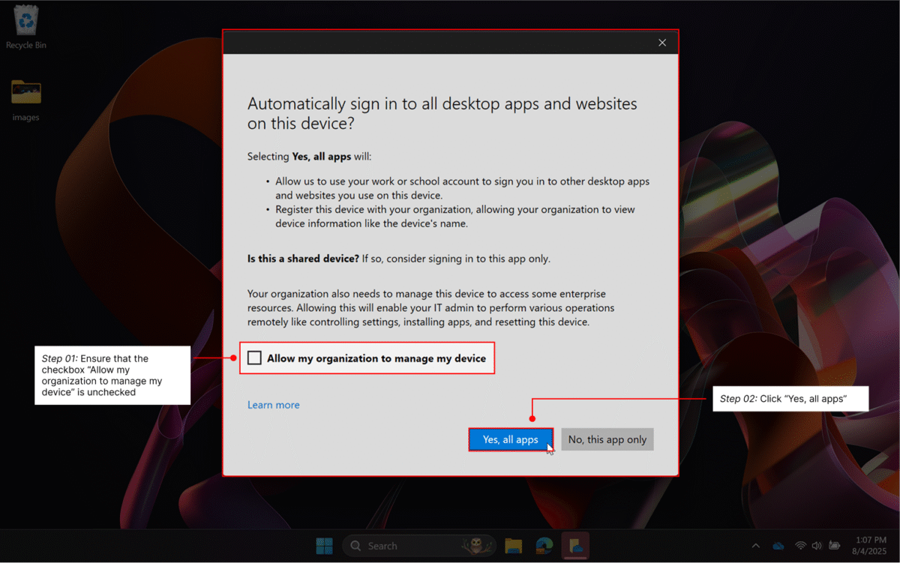This screenshot has height=563, width=900.
Task: Open the highlighted app on the taskbar
Action: [576, 545]
